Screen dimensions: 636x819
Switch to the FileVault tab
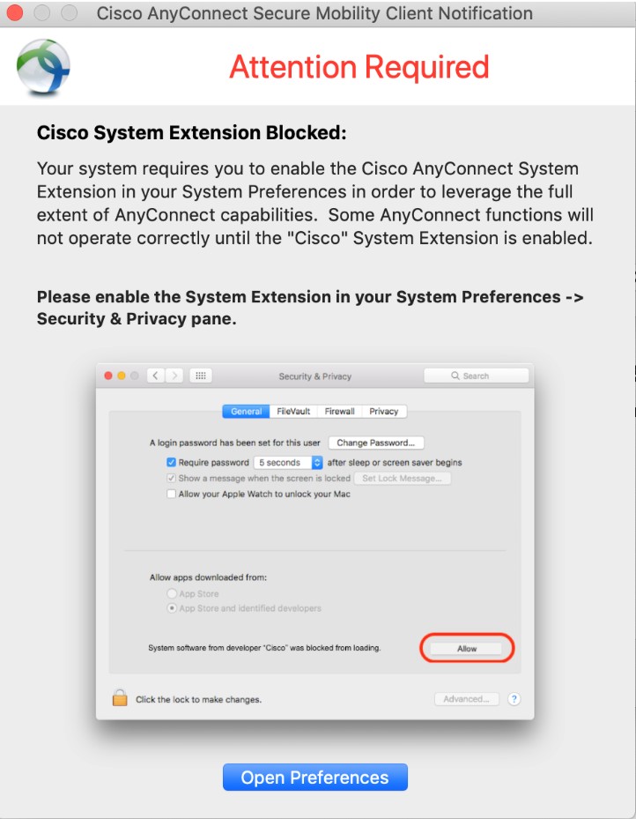tap(292, 411)
